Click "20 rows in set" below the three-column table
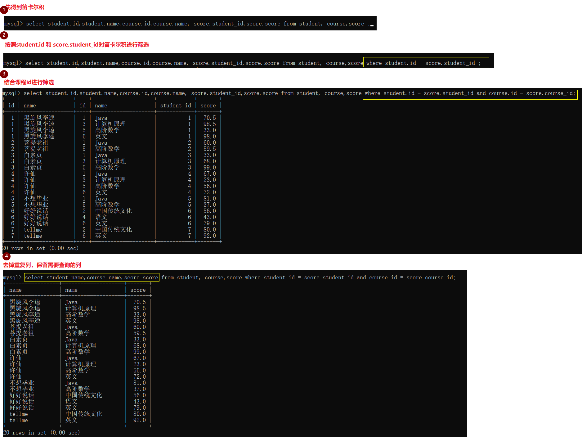Screen dimensions: 582x437 (x=25, y=433)
